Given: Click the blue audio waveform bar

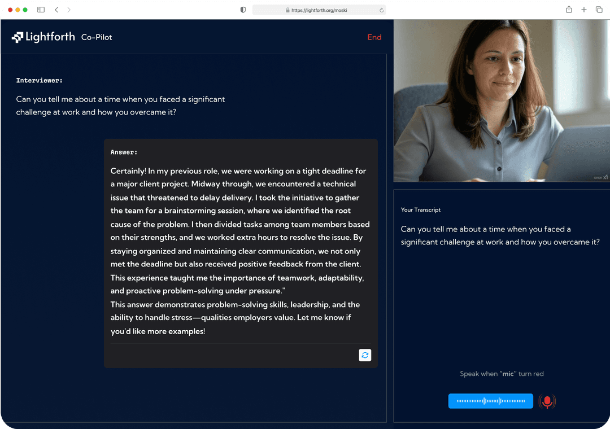Looking at the screenshot, I should pyautogui.click(x=490, y=401).
